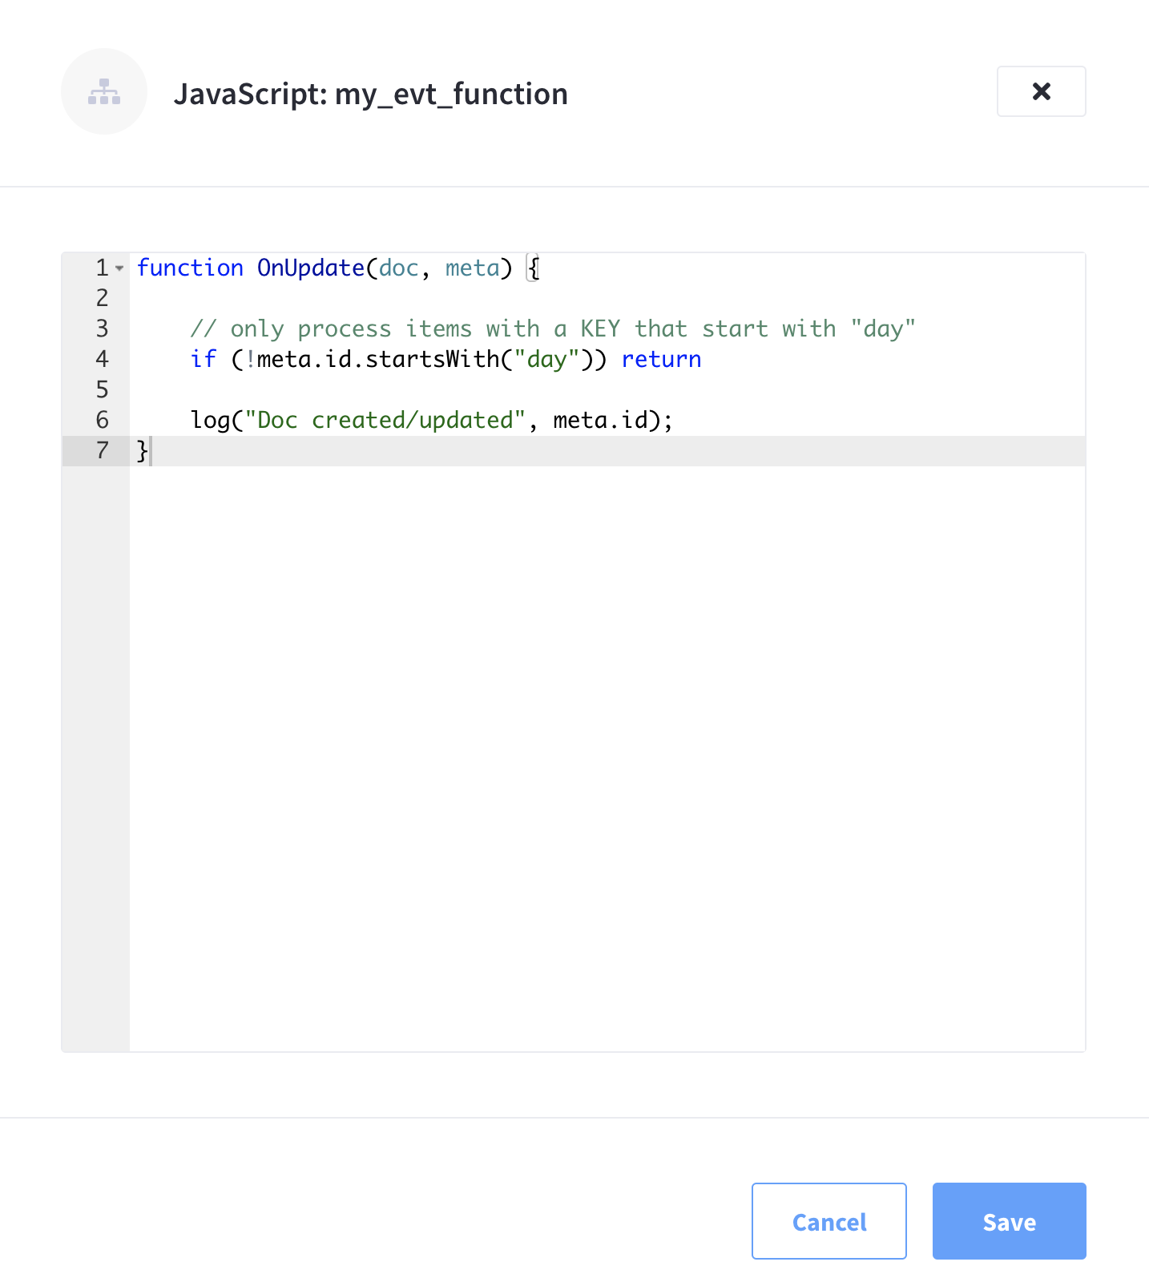The height and width of the screenshot is (1282, 1149).
Task: Click line number 1 in gutter
Action: [x=102, y=268]
